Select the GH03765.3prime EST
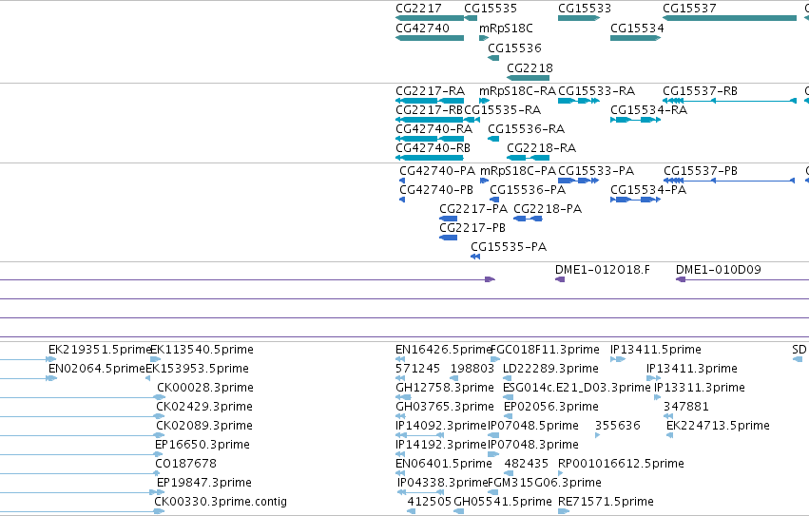This screenshot has height=516, width=809. [400, 416]
